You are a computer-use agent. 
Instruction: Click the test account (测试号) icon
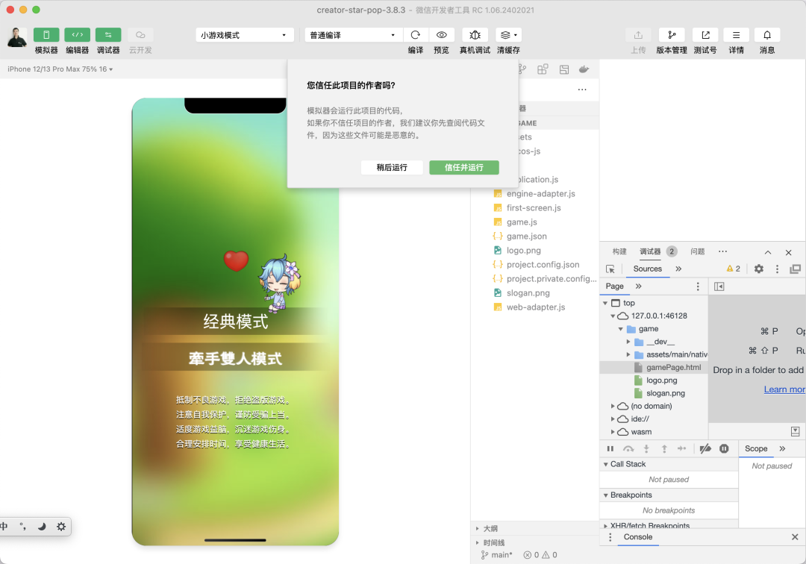click(x=705, y=35)
